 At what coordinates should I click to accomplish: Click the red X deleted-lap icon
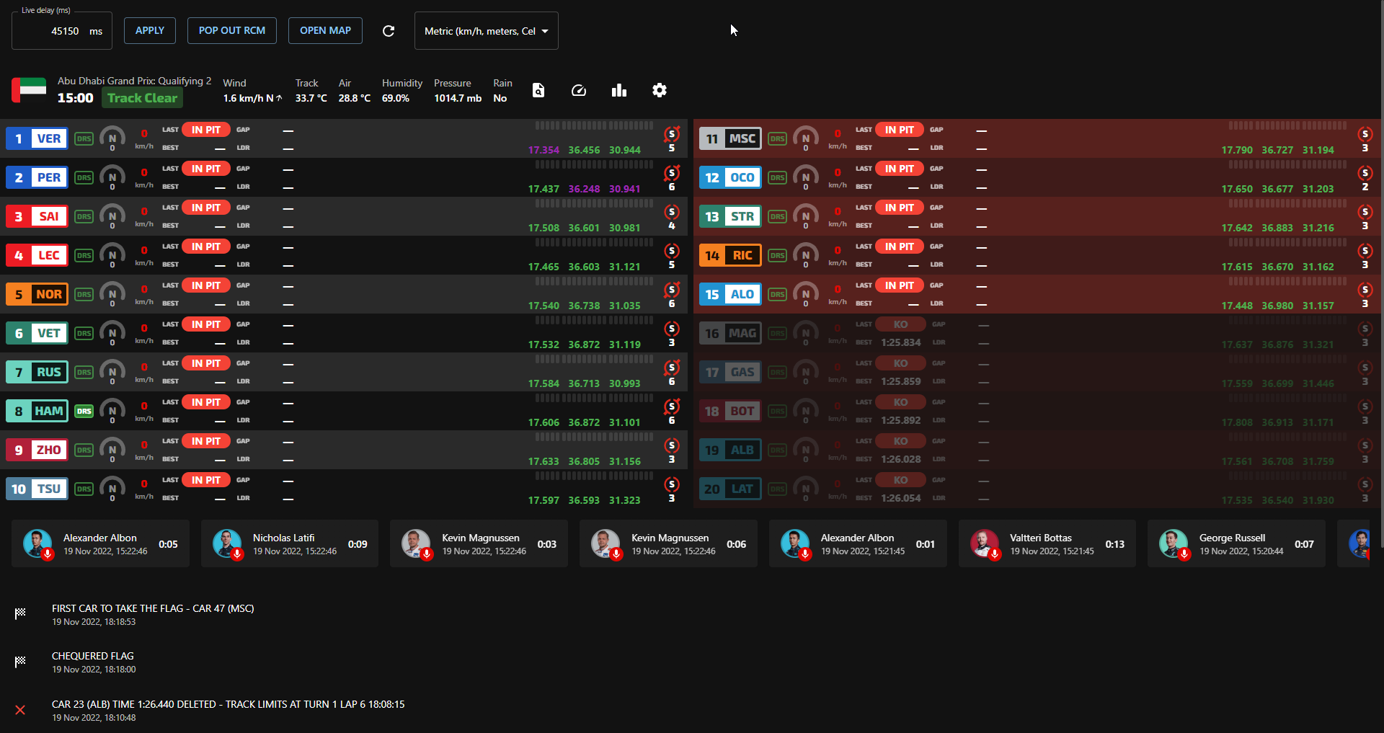pyautogui.click(x=20, y=710)
